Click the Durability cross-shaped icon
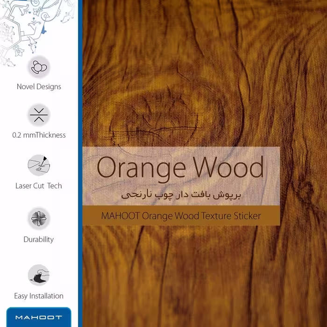 [39, 218]
